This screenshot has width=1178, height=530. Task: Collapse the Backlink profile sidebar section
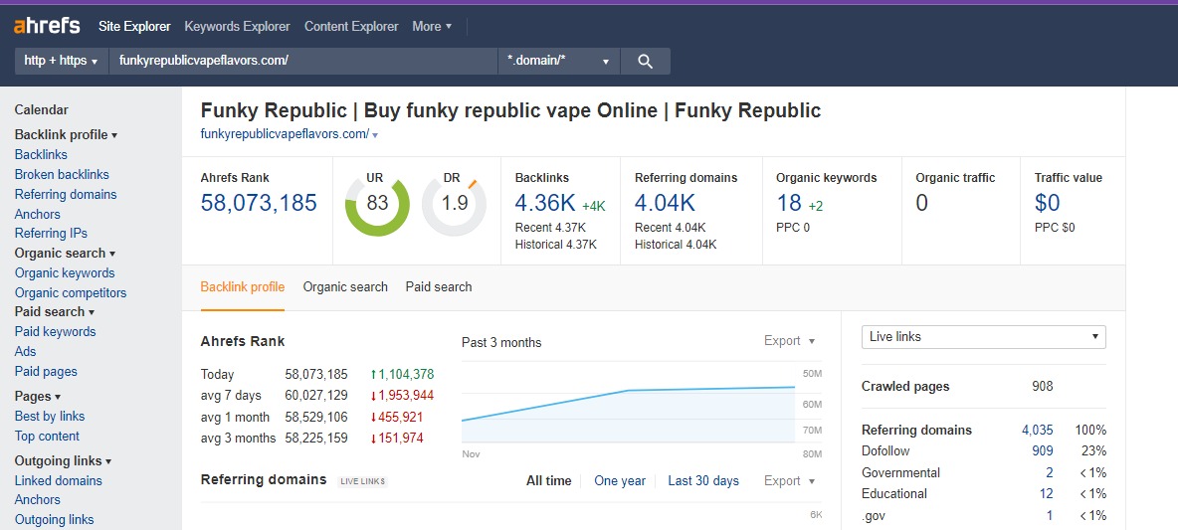click(x=66, y=135)
